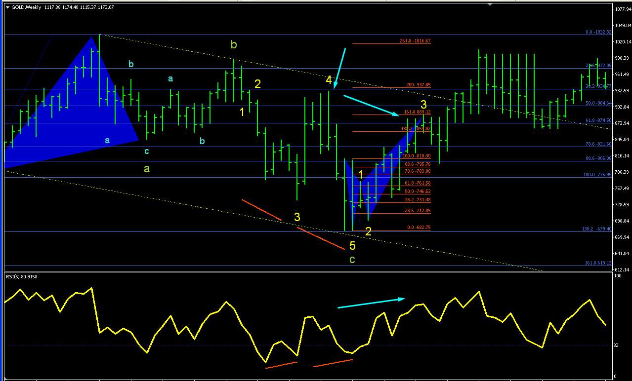
Task: Select the orange Fibonacci level 161.8 889.12
Action: tap(417, 112)
